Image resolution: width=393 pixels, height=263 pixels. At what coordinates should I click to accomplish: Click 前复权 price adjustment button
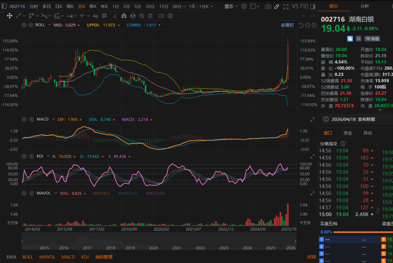coord(287,25)
